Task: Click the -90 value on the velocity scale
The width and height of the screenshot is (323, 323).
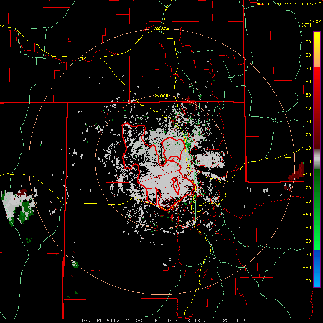Action: [307, 281]
